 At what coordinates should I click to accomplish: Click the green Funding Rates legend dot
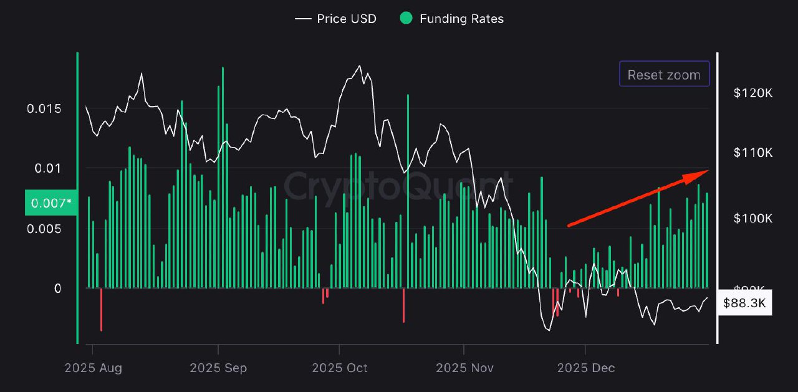point(406,19)
